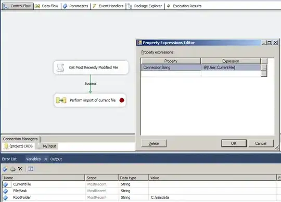
Task: Click the Delete button in Property Expressions Editor
Action: (x=154, y=143)
